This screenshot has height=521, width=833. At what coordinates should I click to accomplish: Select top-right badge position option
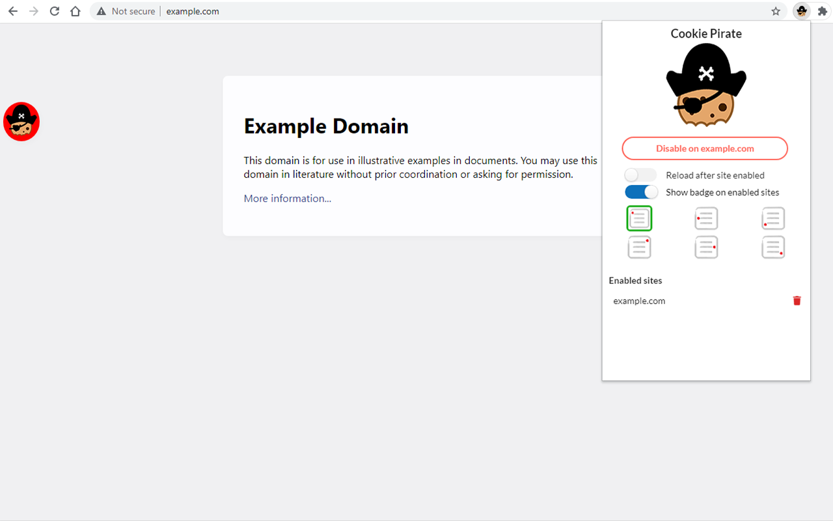(x=639, y=247)
